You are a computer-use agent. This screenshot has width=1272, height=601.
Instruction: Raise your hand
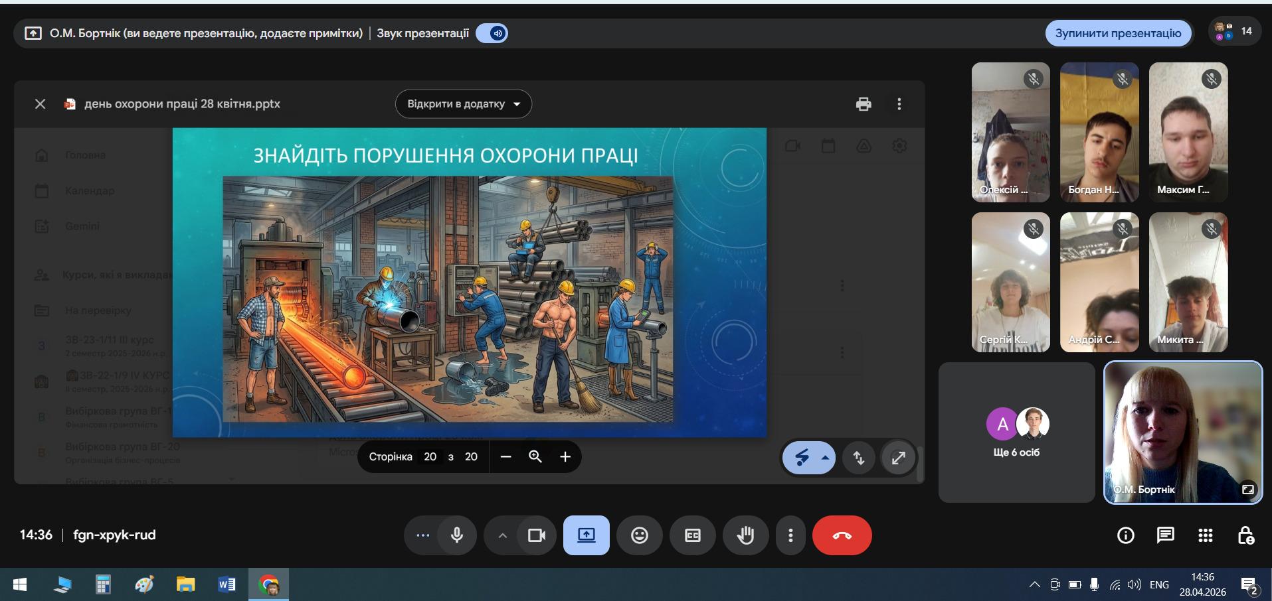pos(746,535)
